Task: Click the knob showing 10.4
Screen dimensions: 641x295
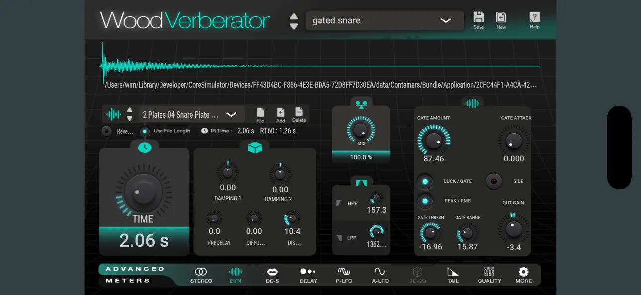Action: [x=292, y=218]
